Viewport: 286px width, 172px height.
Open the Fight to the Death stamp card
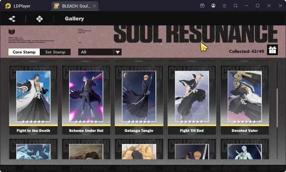(x=33, y=100)
